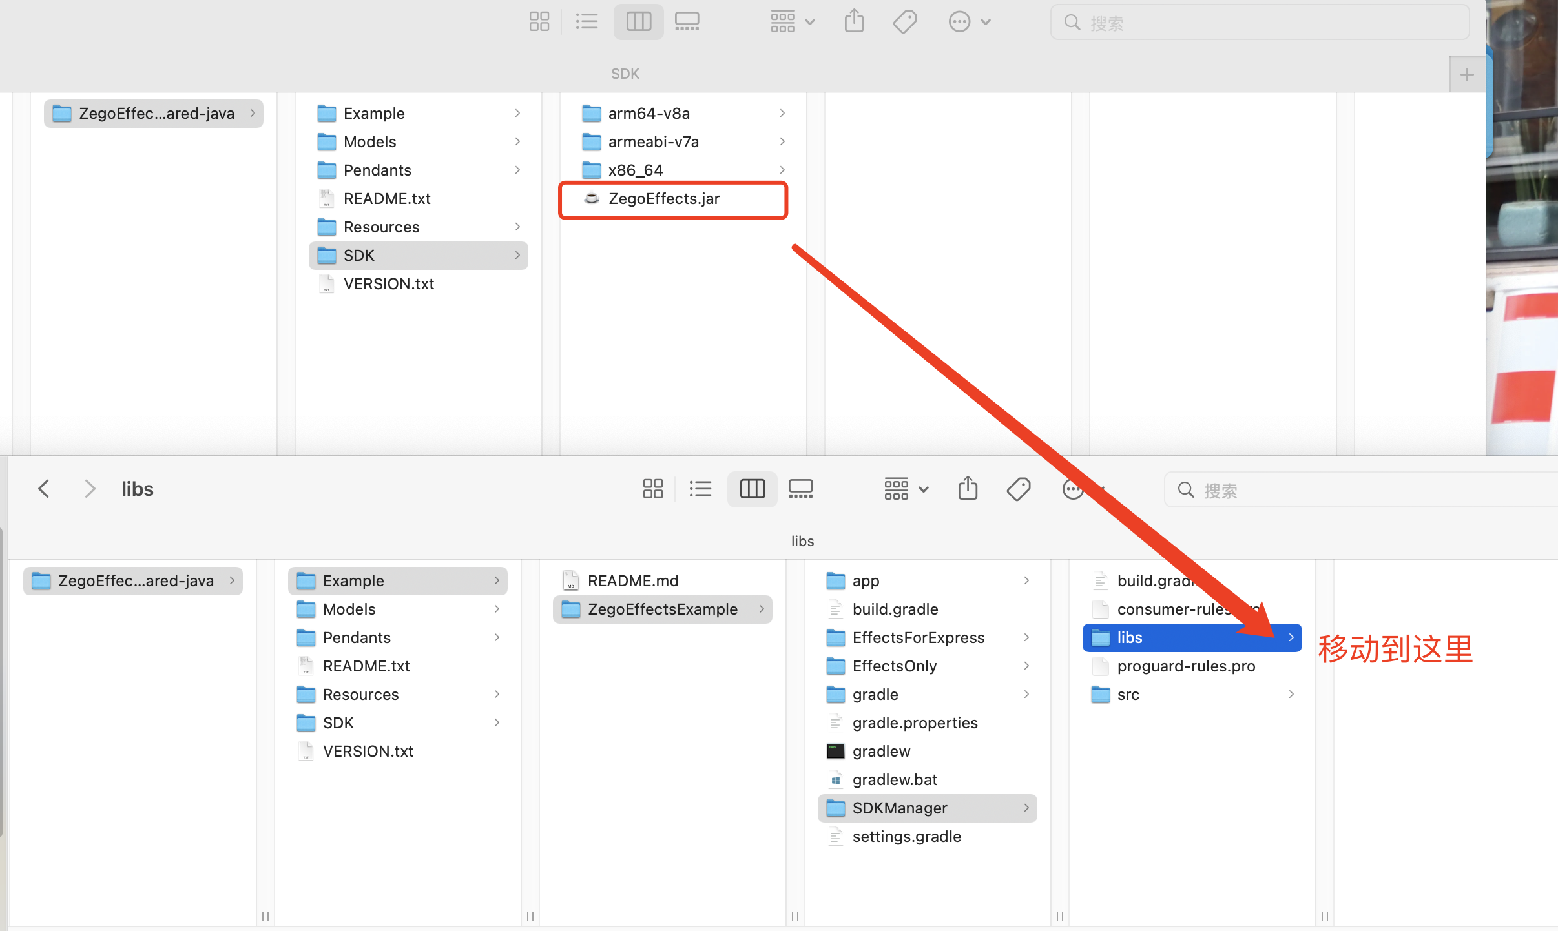The height and width of the screenshot is (931, 1558).
Task: Select README.txt in libs window
Action: pos(398,666)
